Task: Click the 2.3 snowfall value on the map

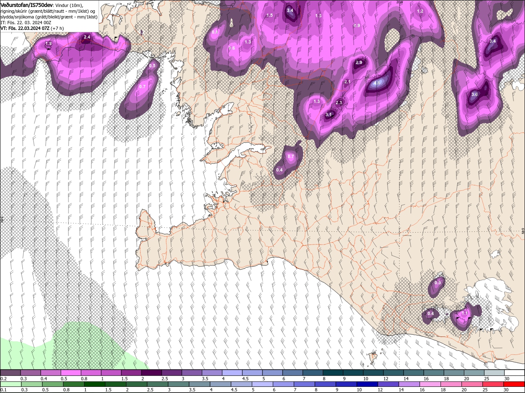Action: click(339, 103)
